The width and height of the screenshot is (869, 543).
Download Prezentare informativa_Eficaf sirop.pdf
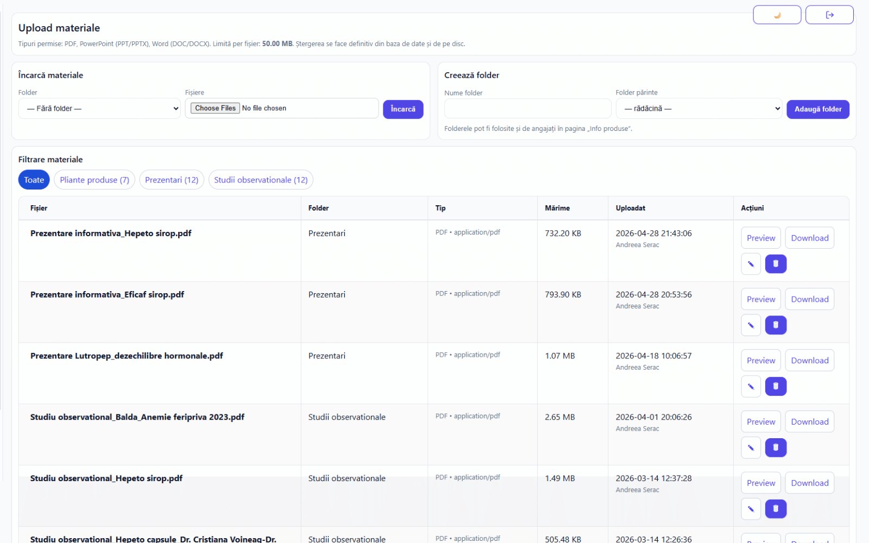pyautogui.click(x=810, y=299)
